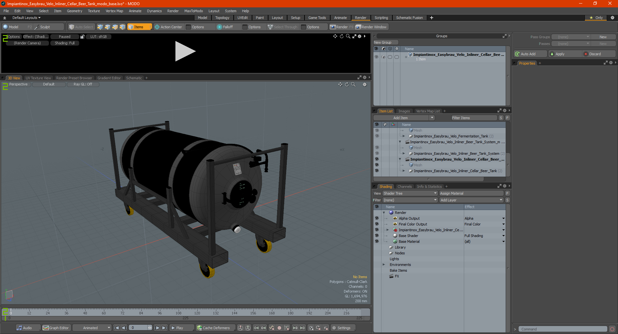Toggle visibility of Alpha Output

[377, 218]
